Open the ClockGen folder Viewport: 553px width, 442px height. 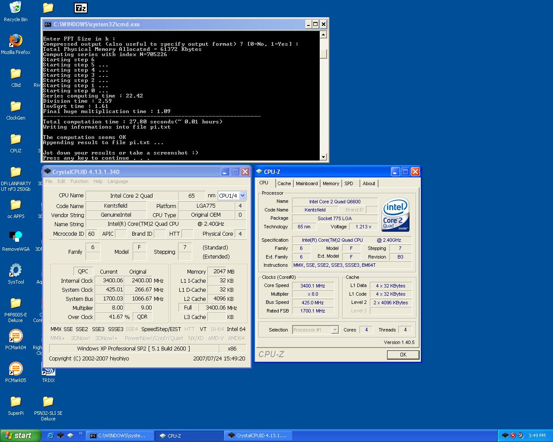[x=16, y=110]
